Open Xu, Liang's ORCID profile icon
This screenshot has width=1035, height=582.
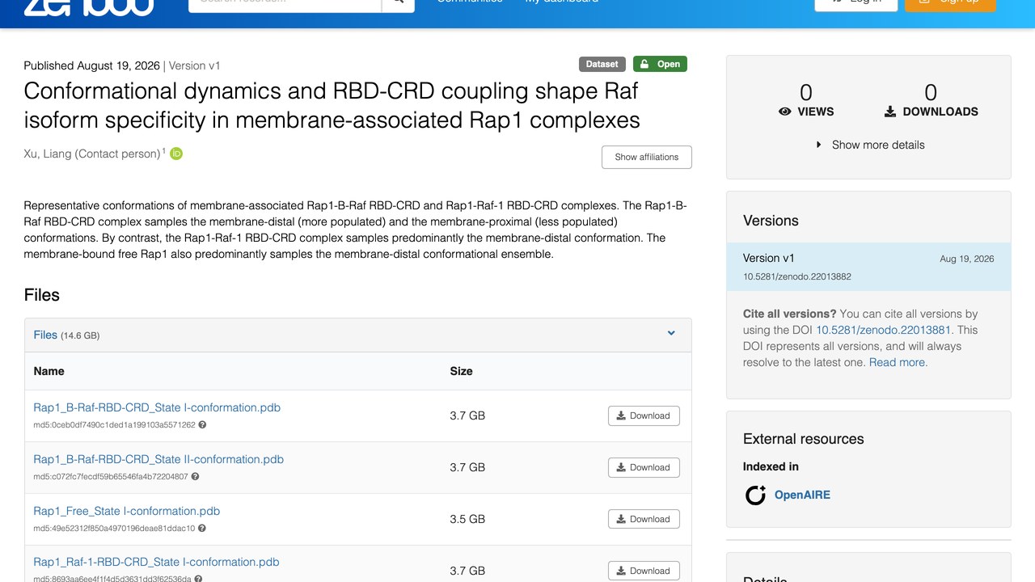tap(176, 154)
